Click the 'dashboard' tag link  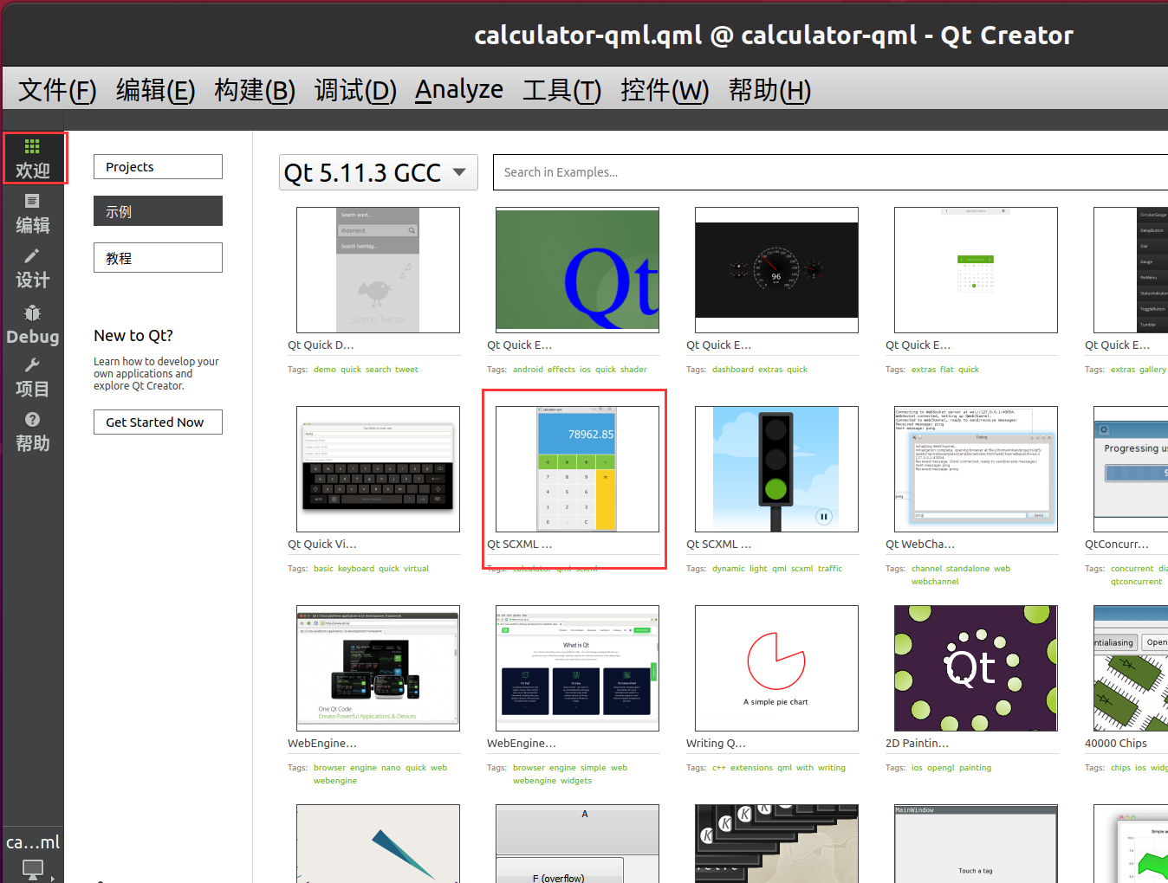pos(732,370)
